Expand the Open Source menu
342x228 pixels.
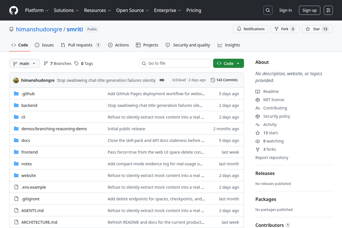click(133, 10)
